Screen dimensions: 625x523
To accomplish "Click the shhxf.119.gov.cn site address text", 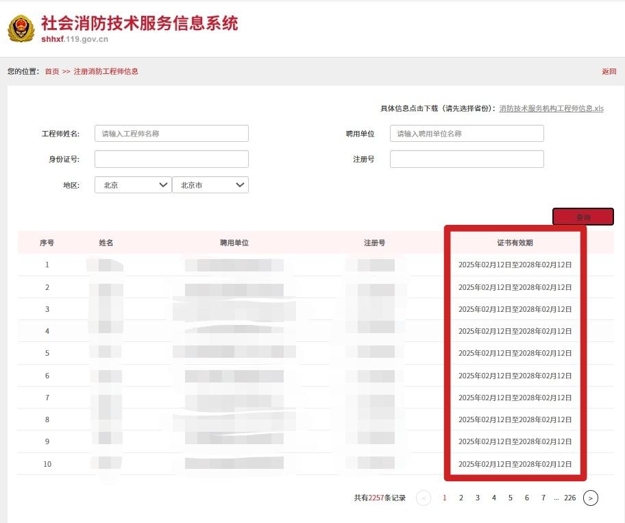I will 75,39.
